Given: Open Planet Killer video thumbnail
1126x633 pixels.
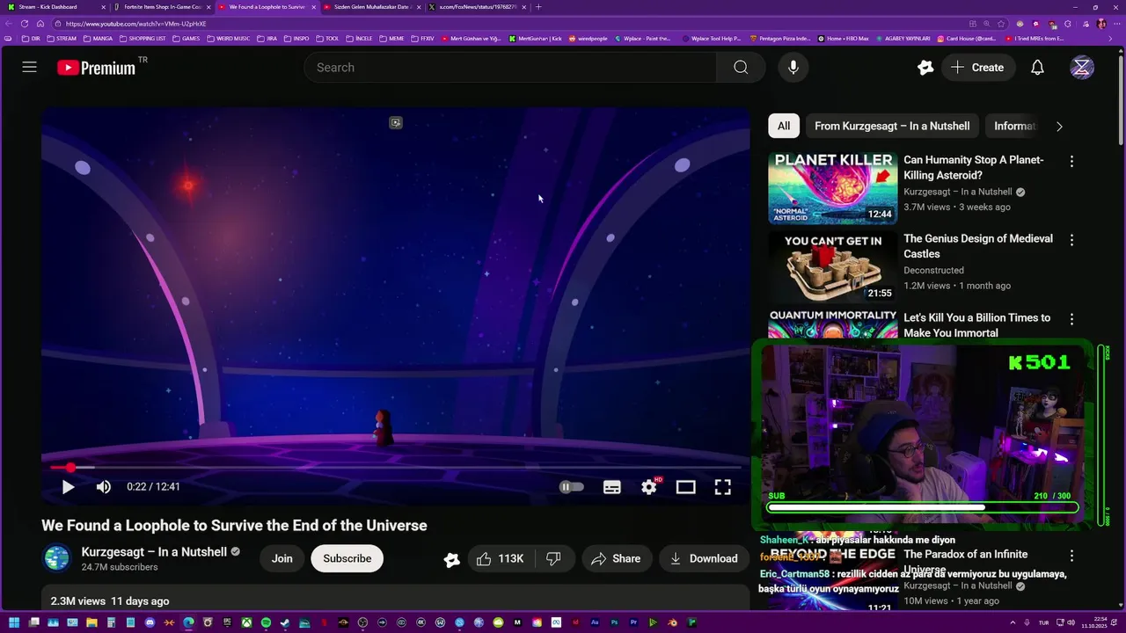Looking at the screenshot, I should click(x=833, y=188).
